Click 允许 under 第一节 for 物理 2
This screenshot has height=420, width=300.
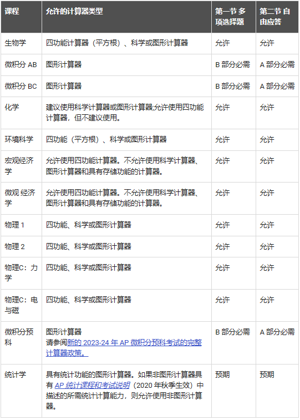(222, 246)
